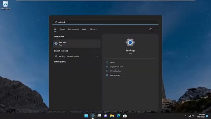
Task: Choose Pin to taskbar
Action: tap(116, 71)
